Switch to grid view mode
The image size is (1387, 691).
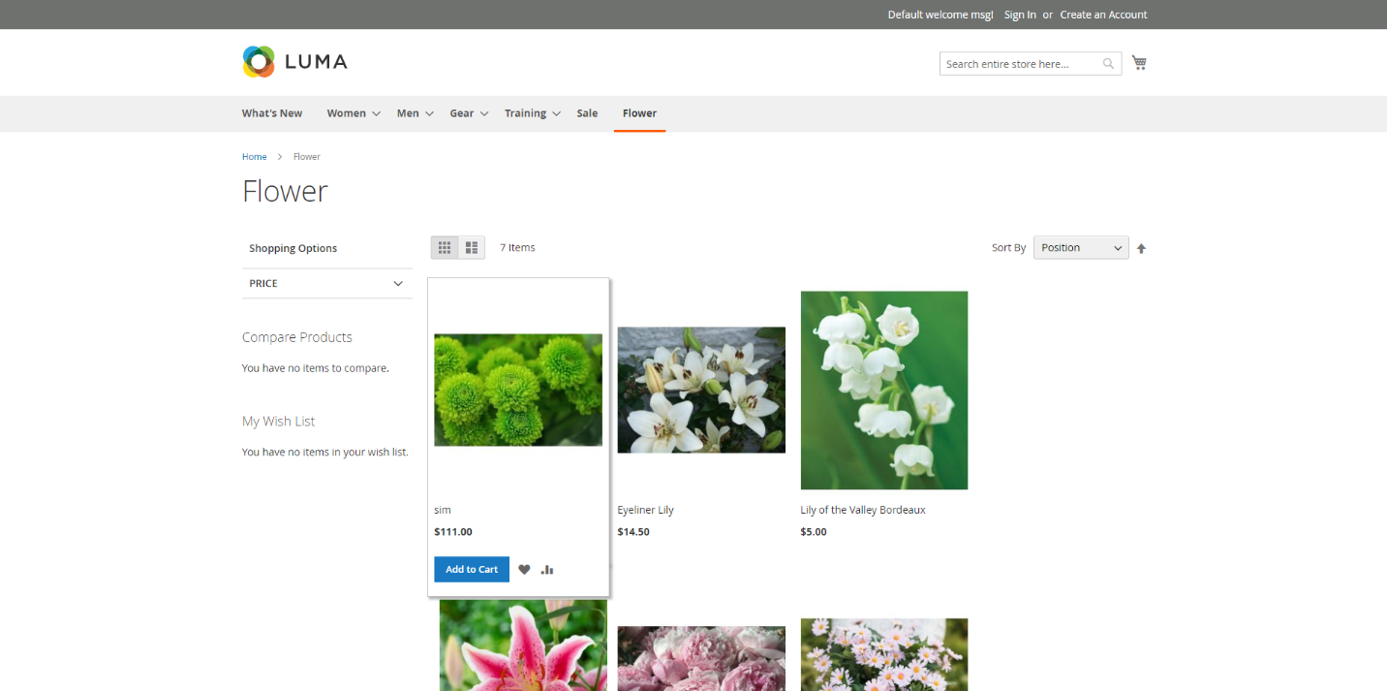[x=445, y=248]
